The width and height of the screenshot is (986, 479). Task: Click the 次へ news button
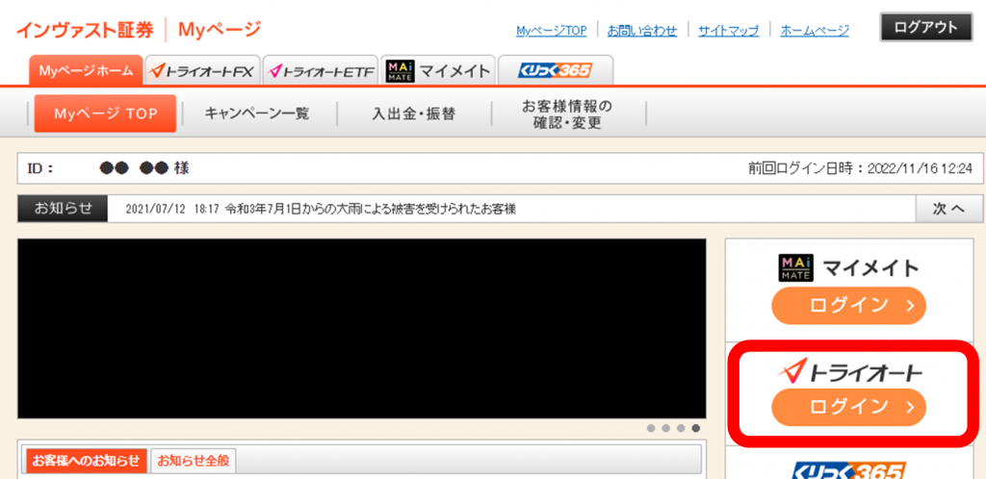[x=948, y=209]
